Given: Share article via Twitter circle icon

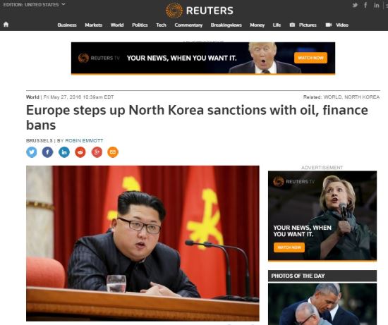Looking at the screenshot, I should click(32, 152).
